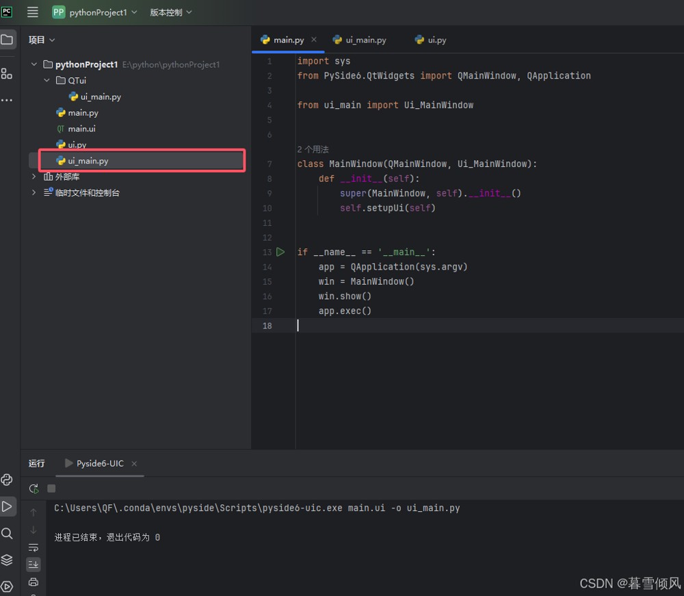Click 'win.show()' on line 16
This screenshot has height=596, width=684.
(x=345, y=296)
